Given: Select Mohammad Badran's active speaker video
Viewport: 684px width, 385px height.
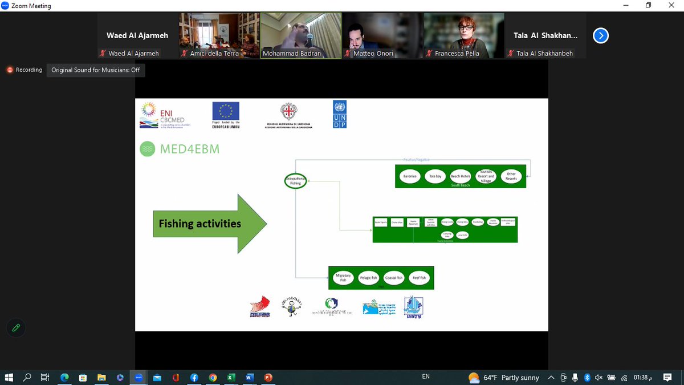Looking at the screenshot, I should (301, 35).
